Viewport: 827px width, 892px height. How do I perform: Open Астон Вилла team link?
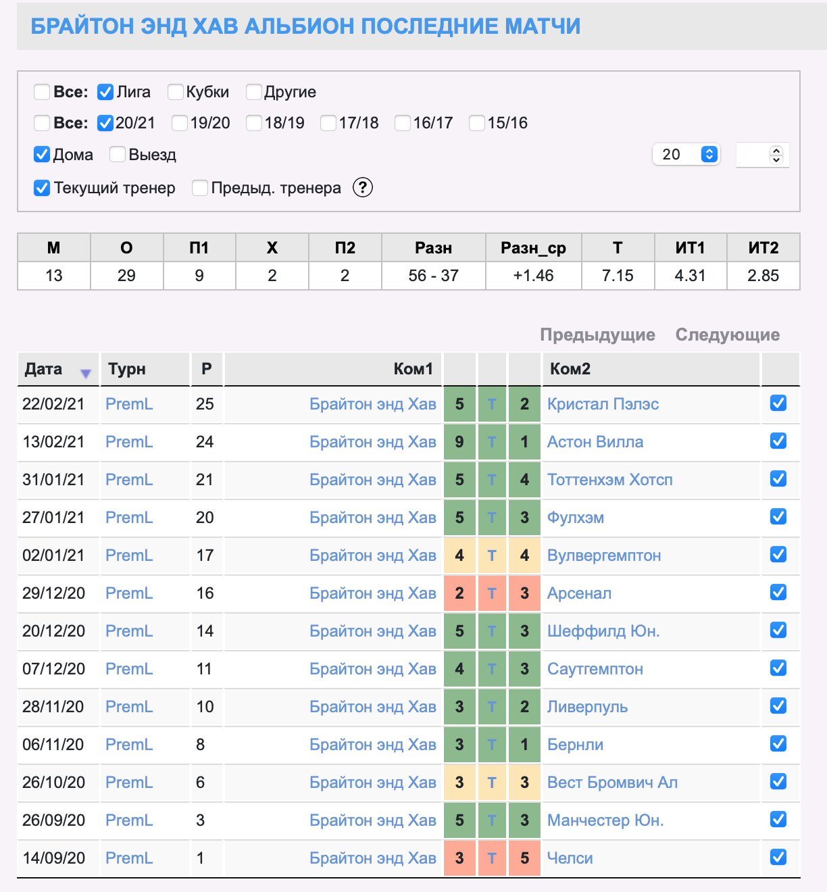(595, 442)
